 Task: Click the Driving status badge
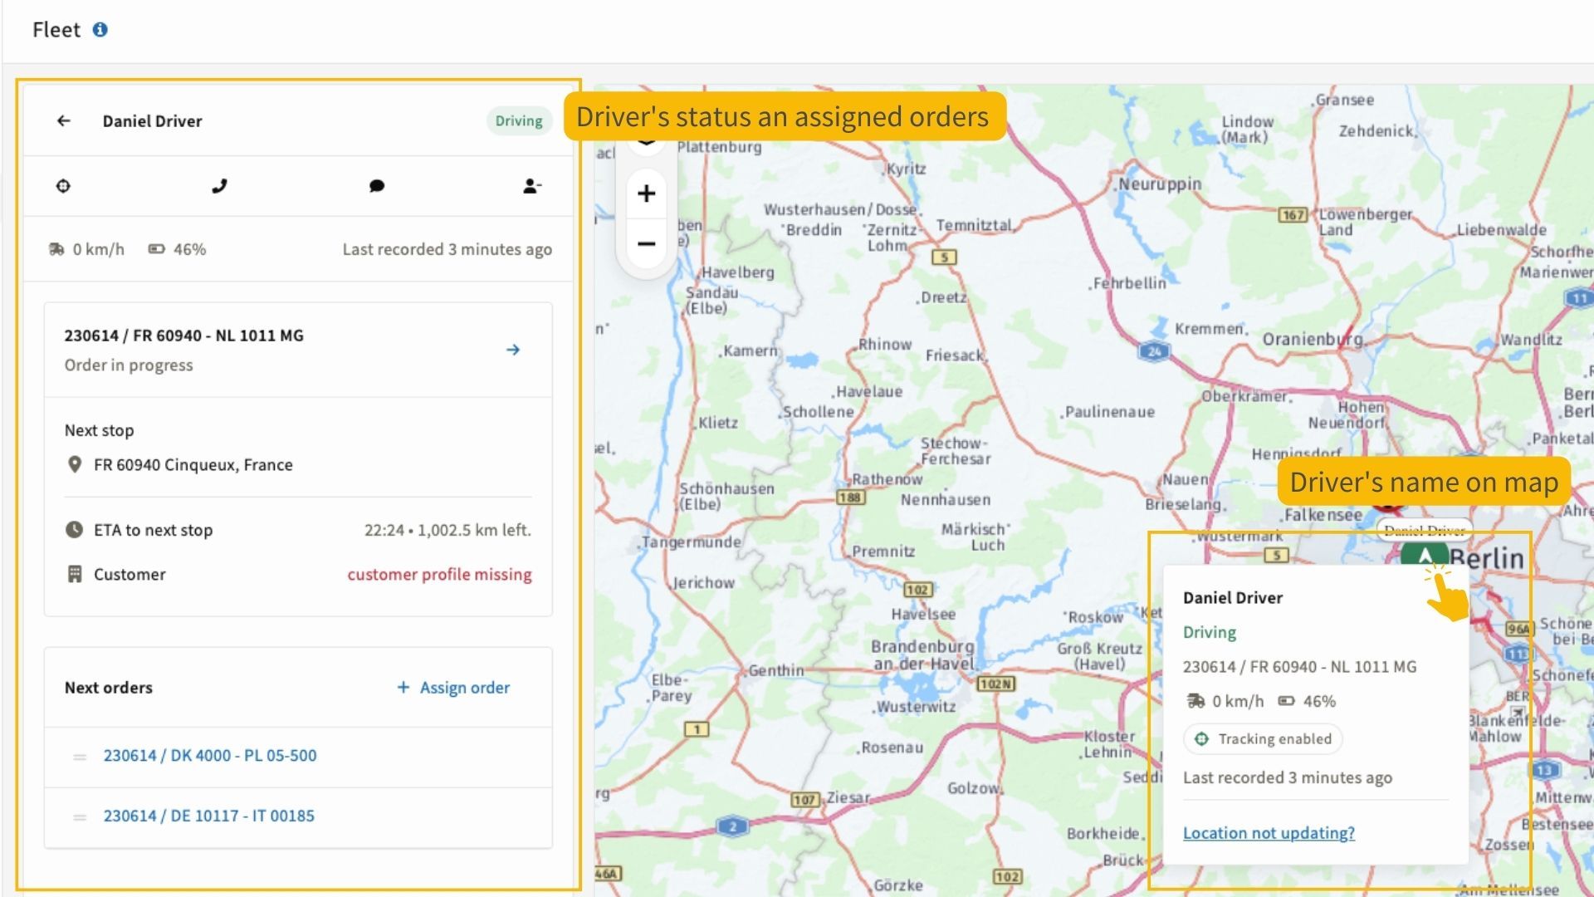[519, 121]
